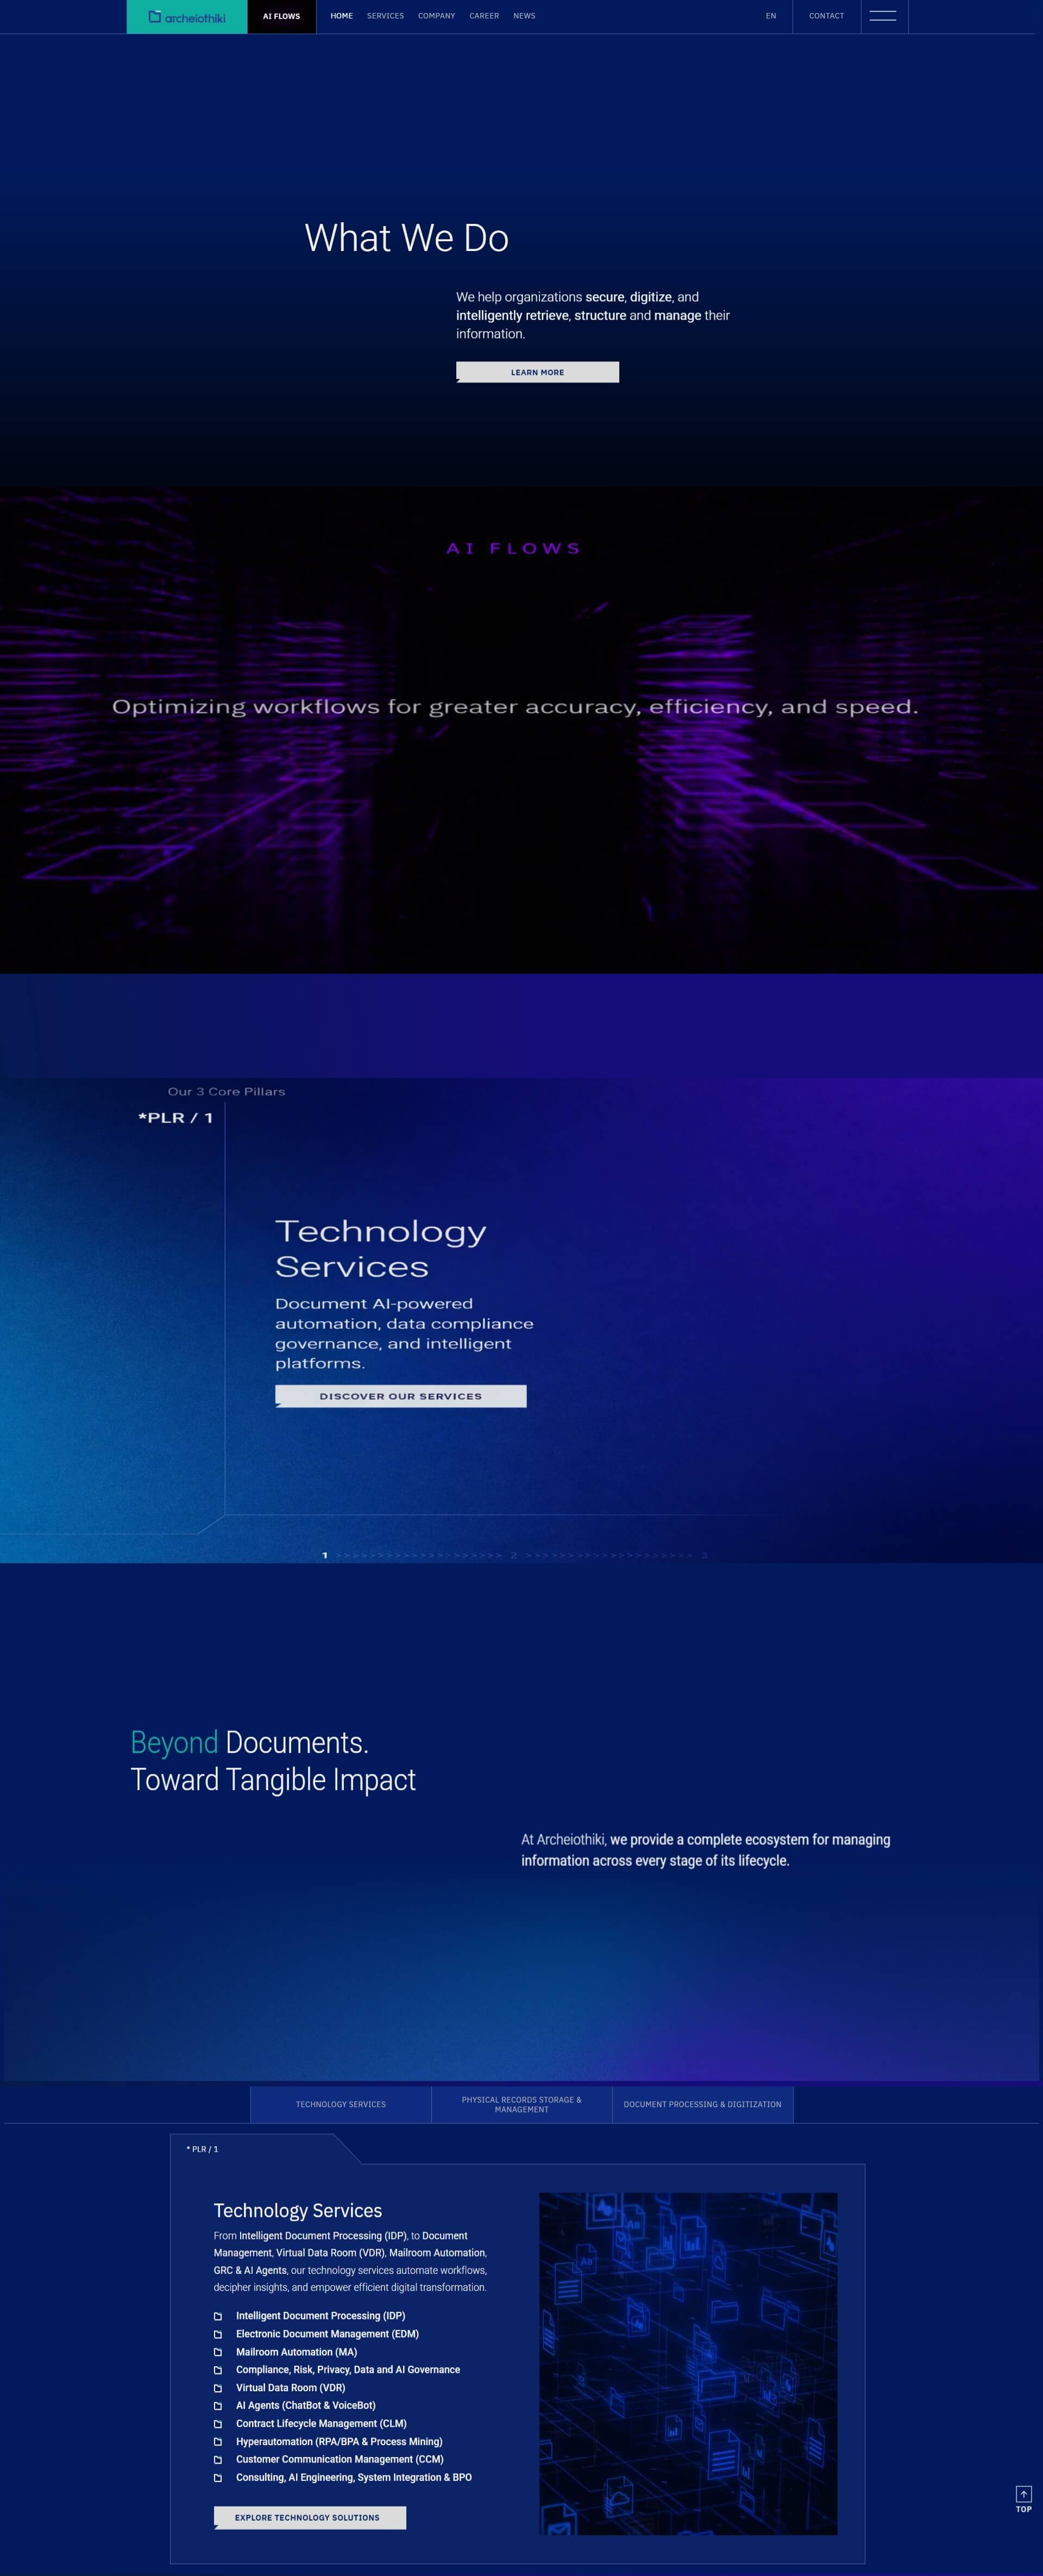Click folder icon beside Virtual Data Room

point(218,2388)
